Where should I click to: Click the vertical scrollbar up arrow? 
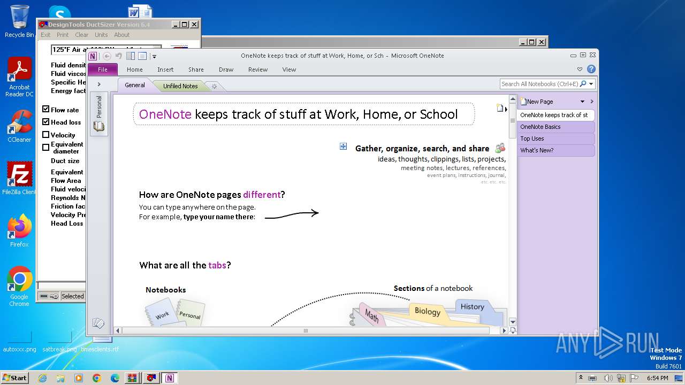[x=513, y=99]
